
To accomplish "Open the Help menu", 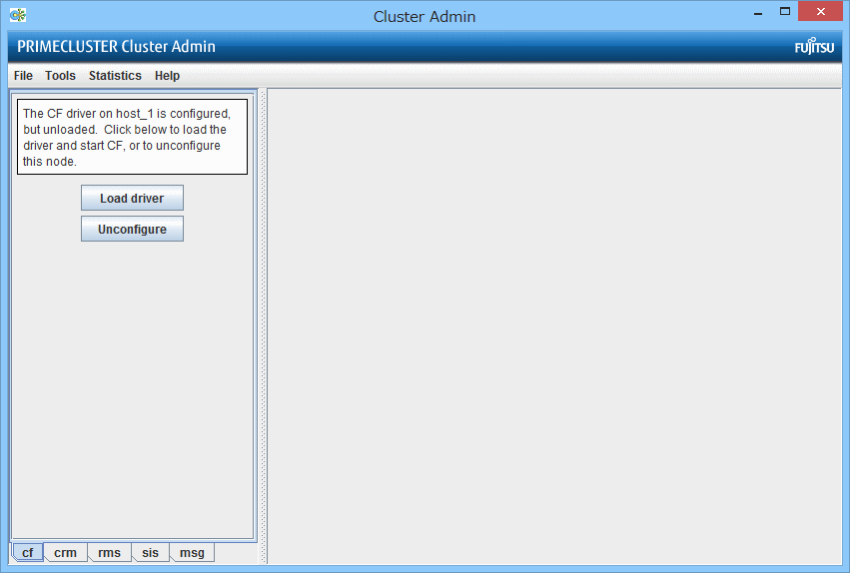I will (x=167, y=76).
